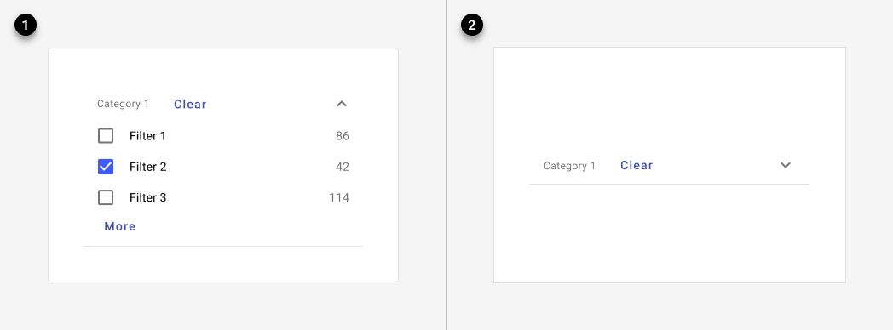Click the Category 1 heading in collapsed panel
This screenshot has height=330, width=893.
point(569,166)
